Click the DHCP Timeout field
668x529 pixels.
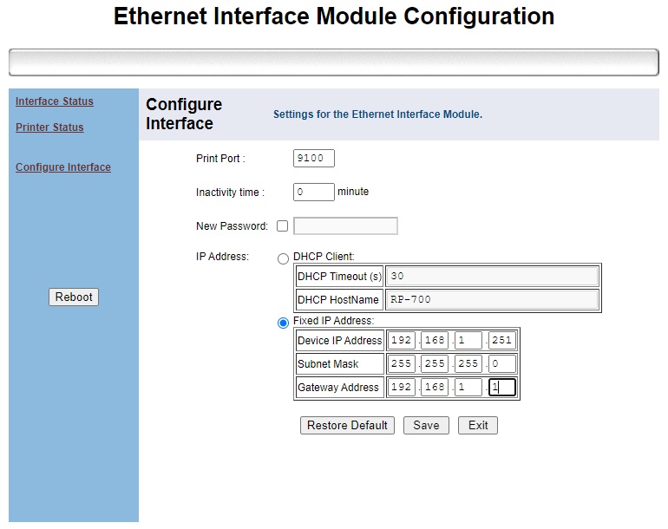492,277
